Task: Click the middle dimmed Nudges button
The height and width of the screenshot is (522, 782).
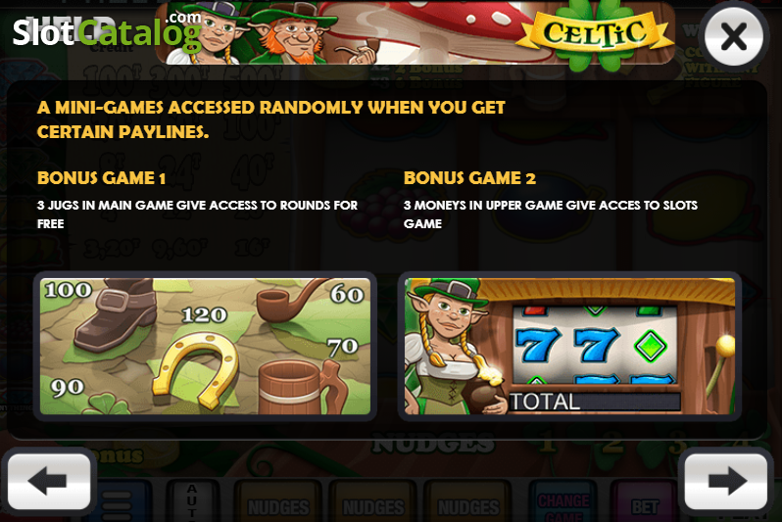Action: click(x=373, y=502)
